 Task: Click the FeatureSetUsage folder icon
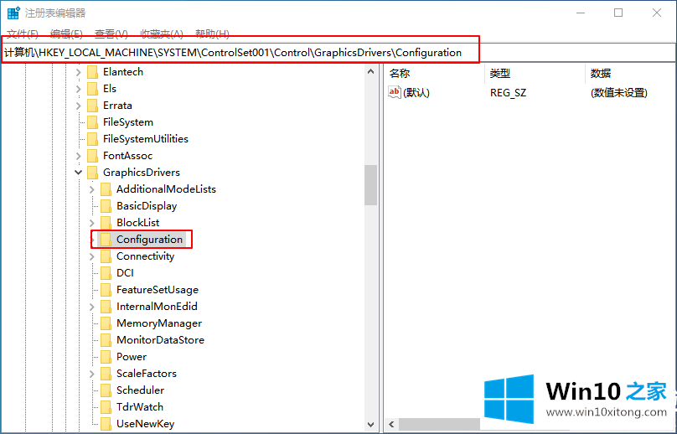click(x=106, y=290)
